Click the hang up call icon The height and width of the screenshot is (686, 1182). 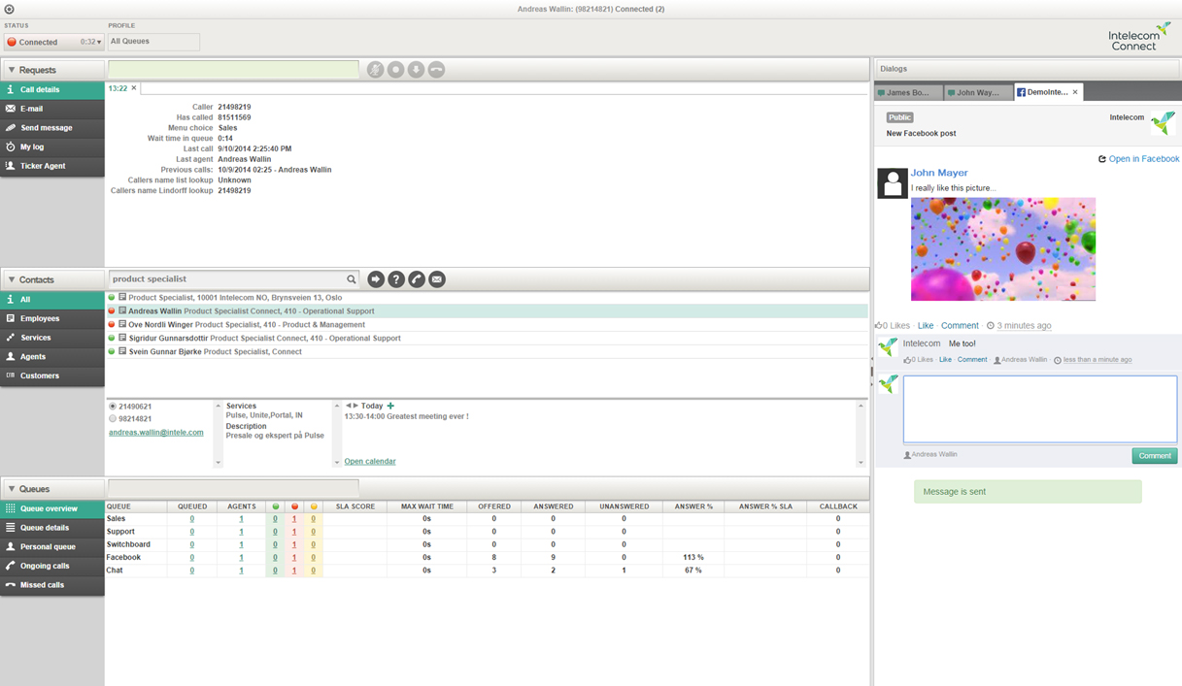click(436, 70)
